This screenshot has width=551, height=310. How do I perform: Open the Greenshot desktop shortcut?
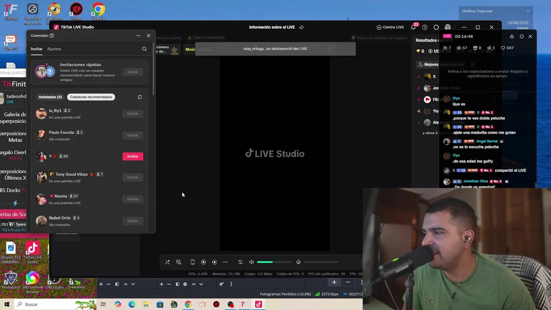tap(76, 284)
